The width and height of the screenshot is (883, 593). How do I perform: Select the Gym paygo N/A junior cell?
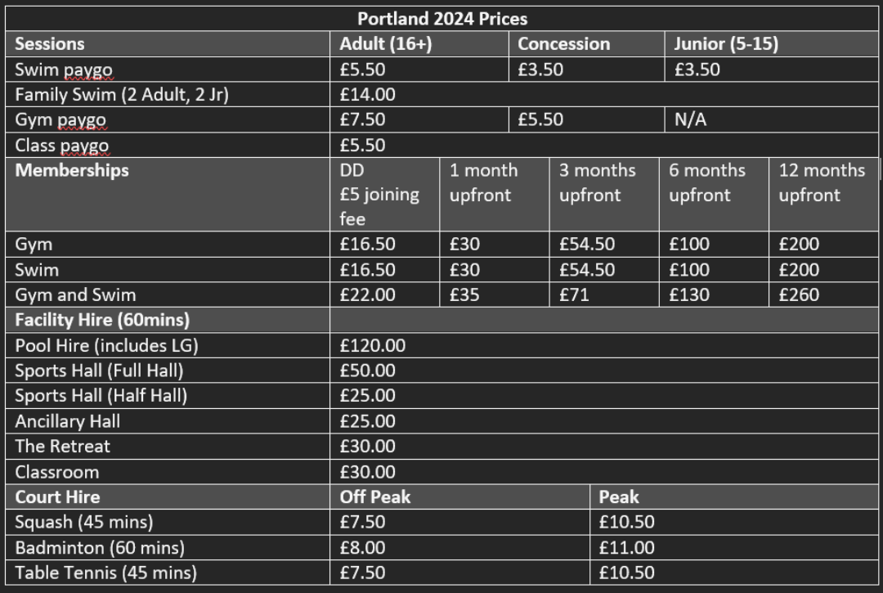771,119
